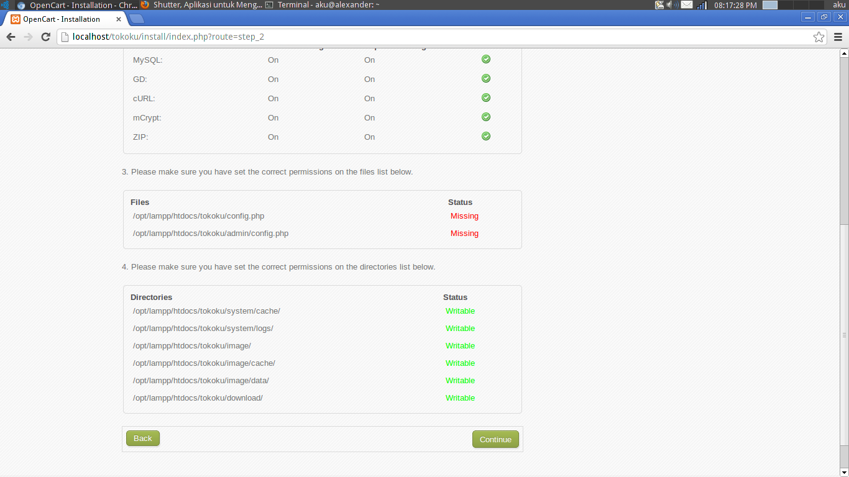The height and width of the screenshot is (477, 849).
Task: Click the network signal tray icon
Action: (x=702, y=5)
